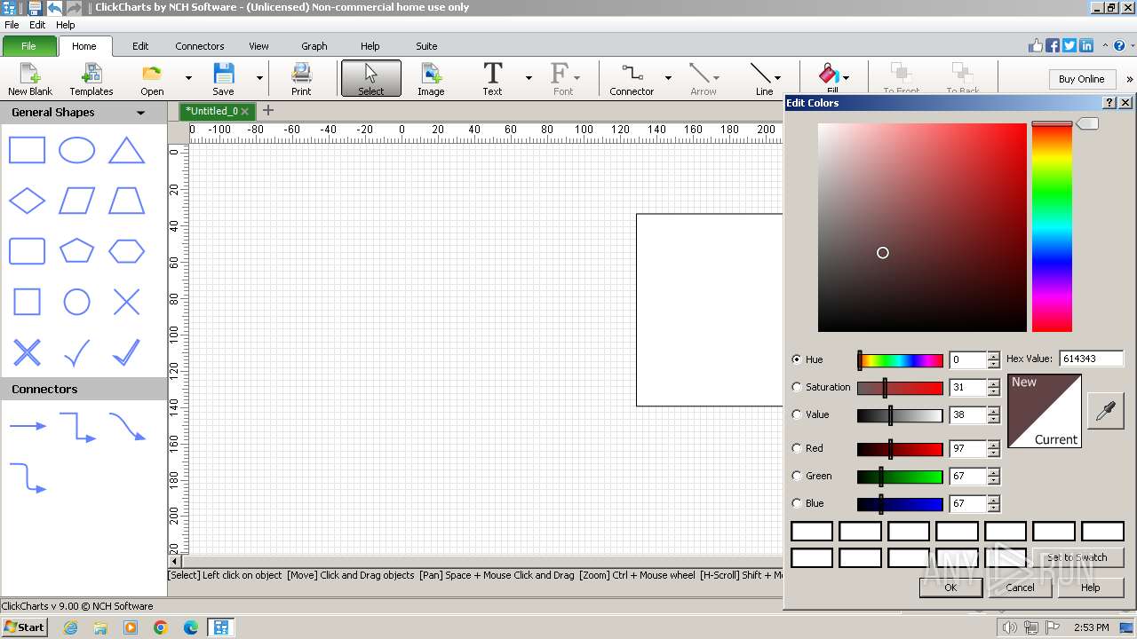This screenshot has height=639, width=1137.
Task: Click the vertical rainbow hue strip
Action: (x=1052, y=227)
